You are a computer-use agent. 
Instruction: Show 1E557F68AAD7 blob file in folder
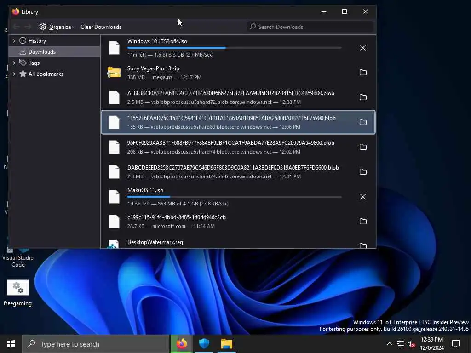[363, 122]
